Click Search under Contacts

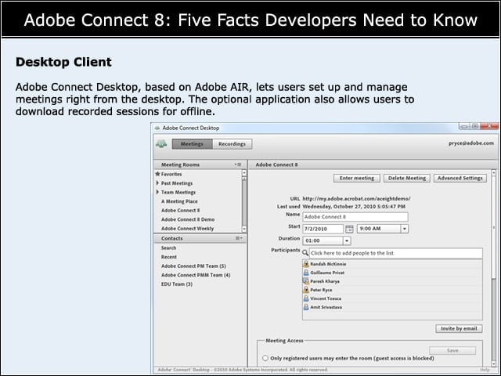coord(169,248)
